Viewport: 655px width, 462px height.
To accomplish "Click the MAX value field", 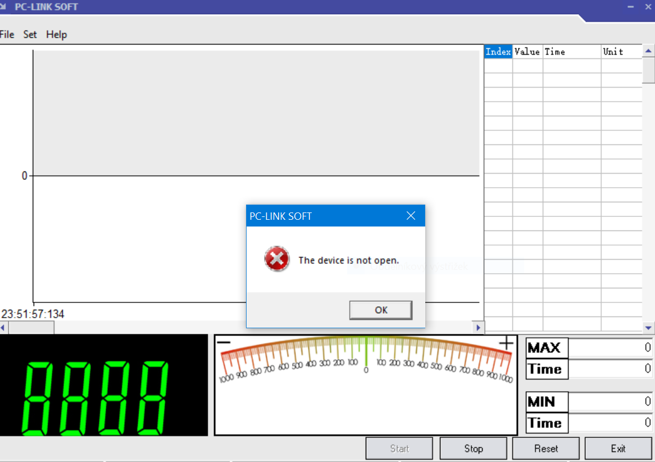I will (x=611, y=348).
